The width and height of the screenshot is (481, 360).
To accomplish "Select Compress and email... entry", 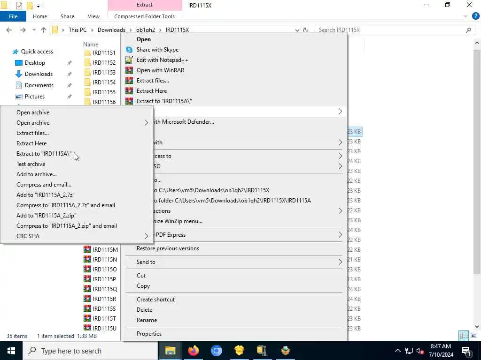I will tap(44, 185).
